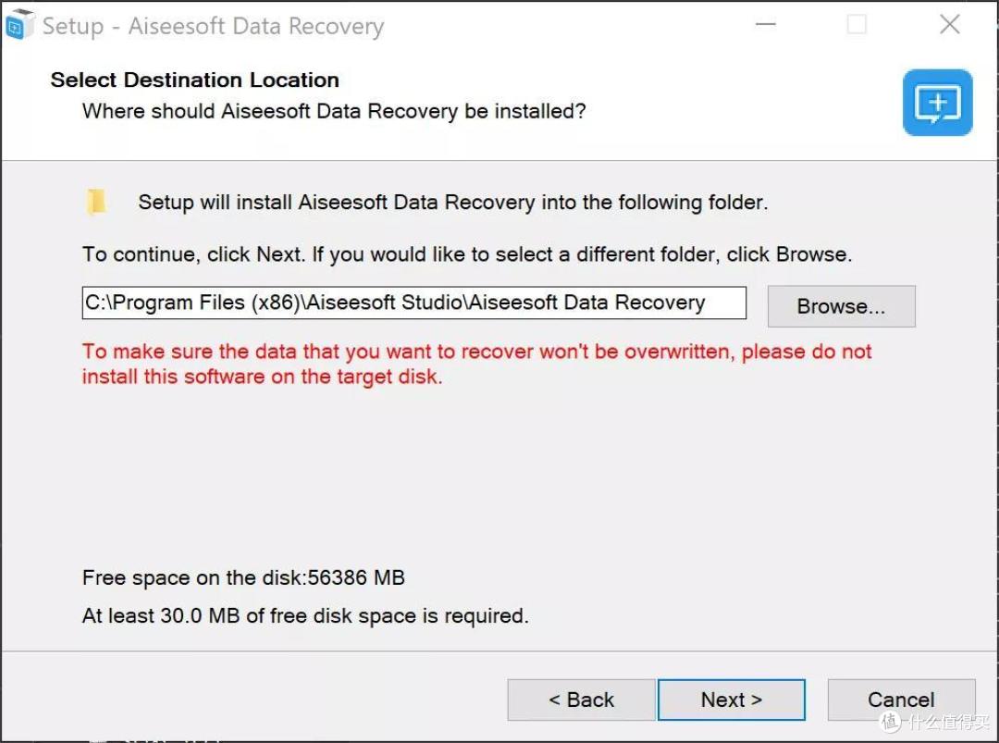Image resolution: width=999 pixels, height=743 pixels.
Task: Click the 'To continue, click Next' instruction text
Action: [x=467, y=254]
